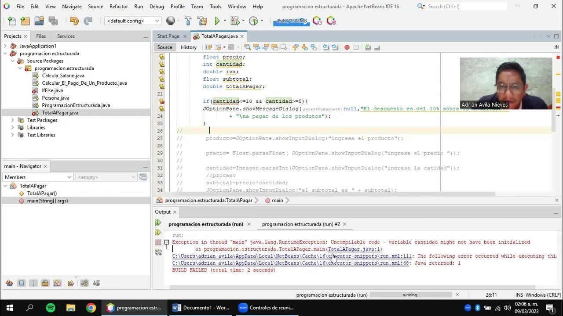This screenshot has height=316, width=563.
Task: Toggle Show Inner Classes filter in Navigator
Action: tap(57, 283)
